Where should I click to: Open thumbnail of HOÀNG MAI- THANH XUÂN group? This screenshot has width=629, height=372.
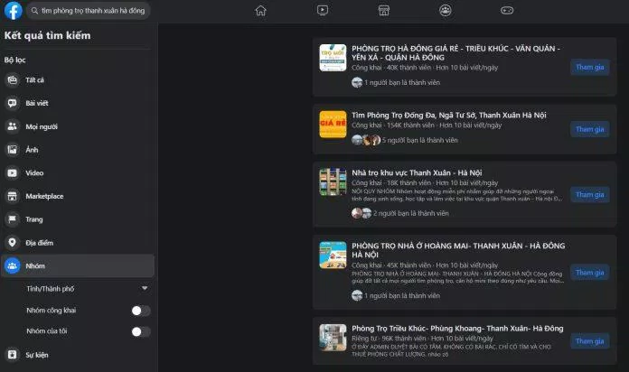tap(333, 255)
